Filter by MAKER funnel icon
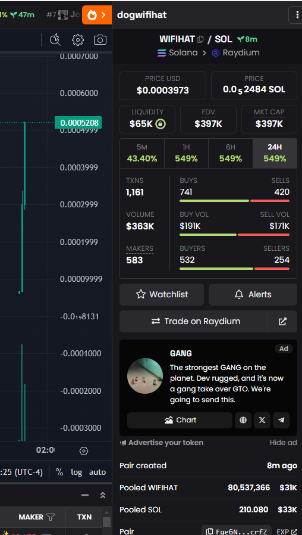The height and width of the screenshot is (535, 302). pos(51,517)
